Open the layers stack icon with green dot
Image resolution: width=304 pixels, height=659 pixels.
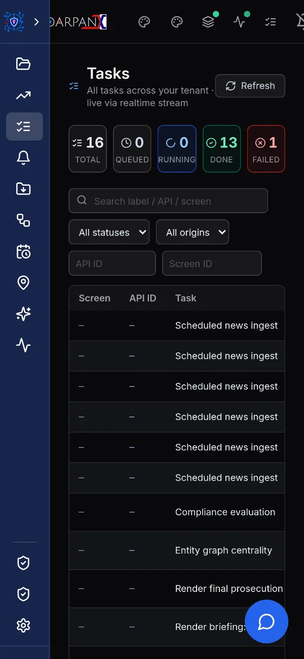click(x=208, y=22)
